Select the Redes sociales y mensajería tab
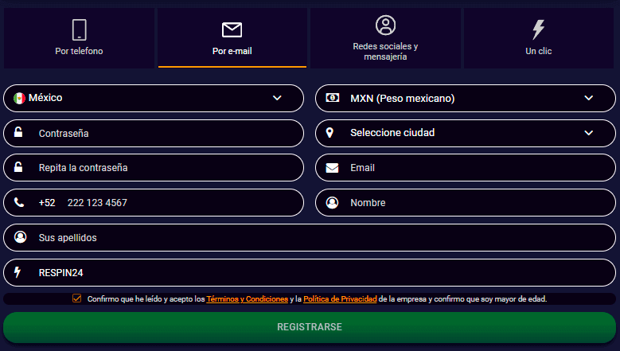620x351 pixels. point(385,38)
